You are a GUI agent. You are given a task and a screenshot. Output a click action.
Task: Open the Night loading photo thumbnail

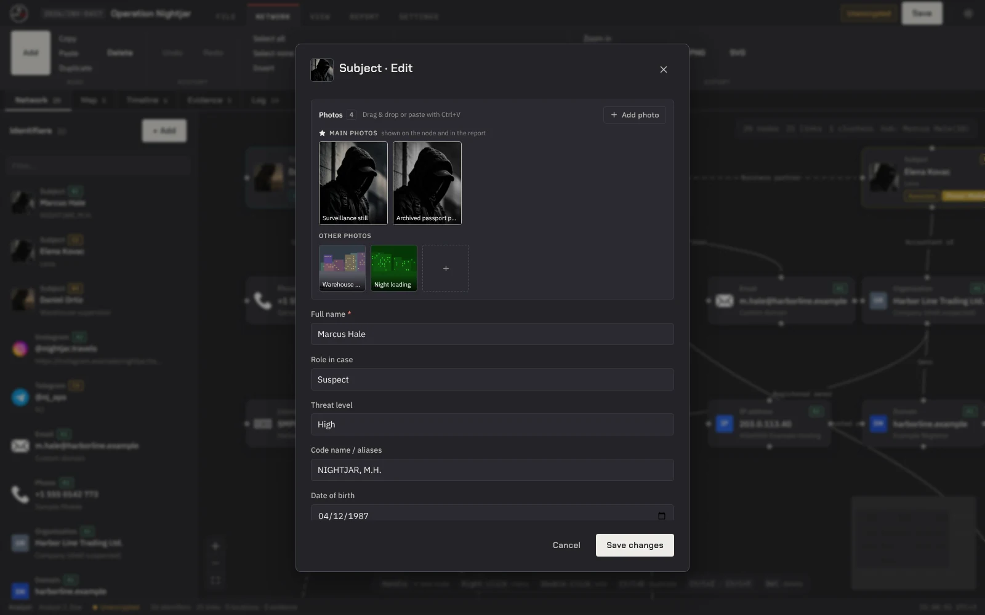click(394, 268)
